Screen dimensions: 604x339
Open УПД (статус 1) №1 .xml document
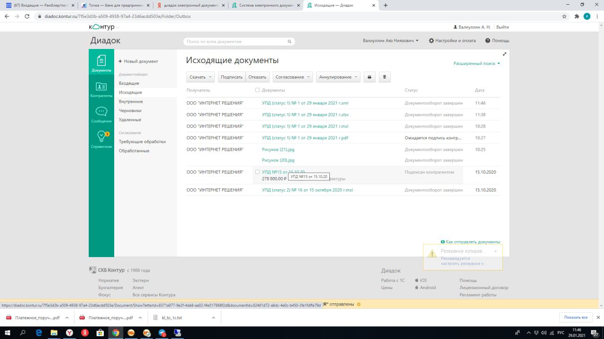point(305,103)
